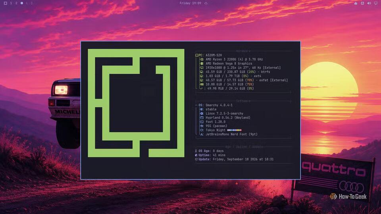Click 'Uptime: 41 mins' text
The image size is (381, 214).
click(x=212, y=155)
